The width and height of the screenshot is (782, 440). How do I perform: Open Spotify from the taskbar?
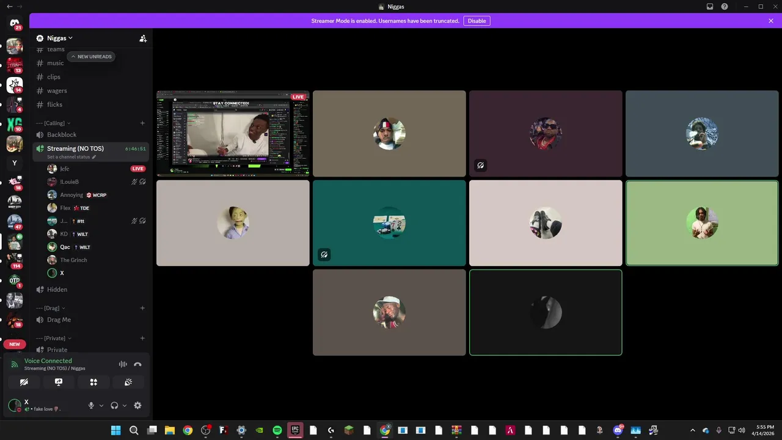click(277, 430)
